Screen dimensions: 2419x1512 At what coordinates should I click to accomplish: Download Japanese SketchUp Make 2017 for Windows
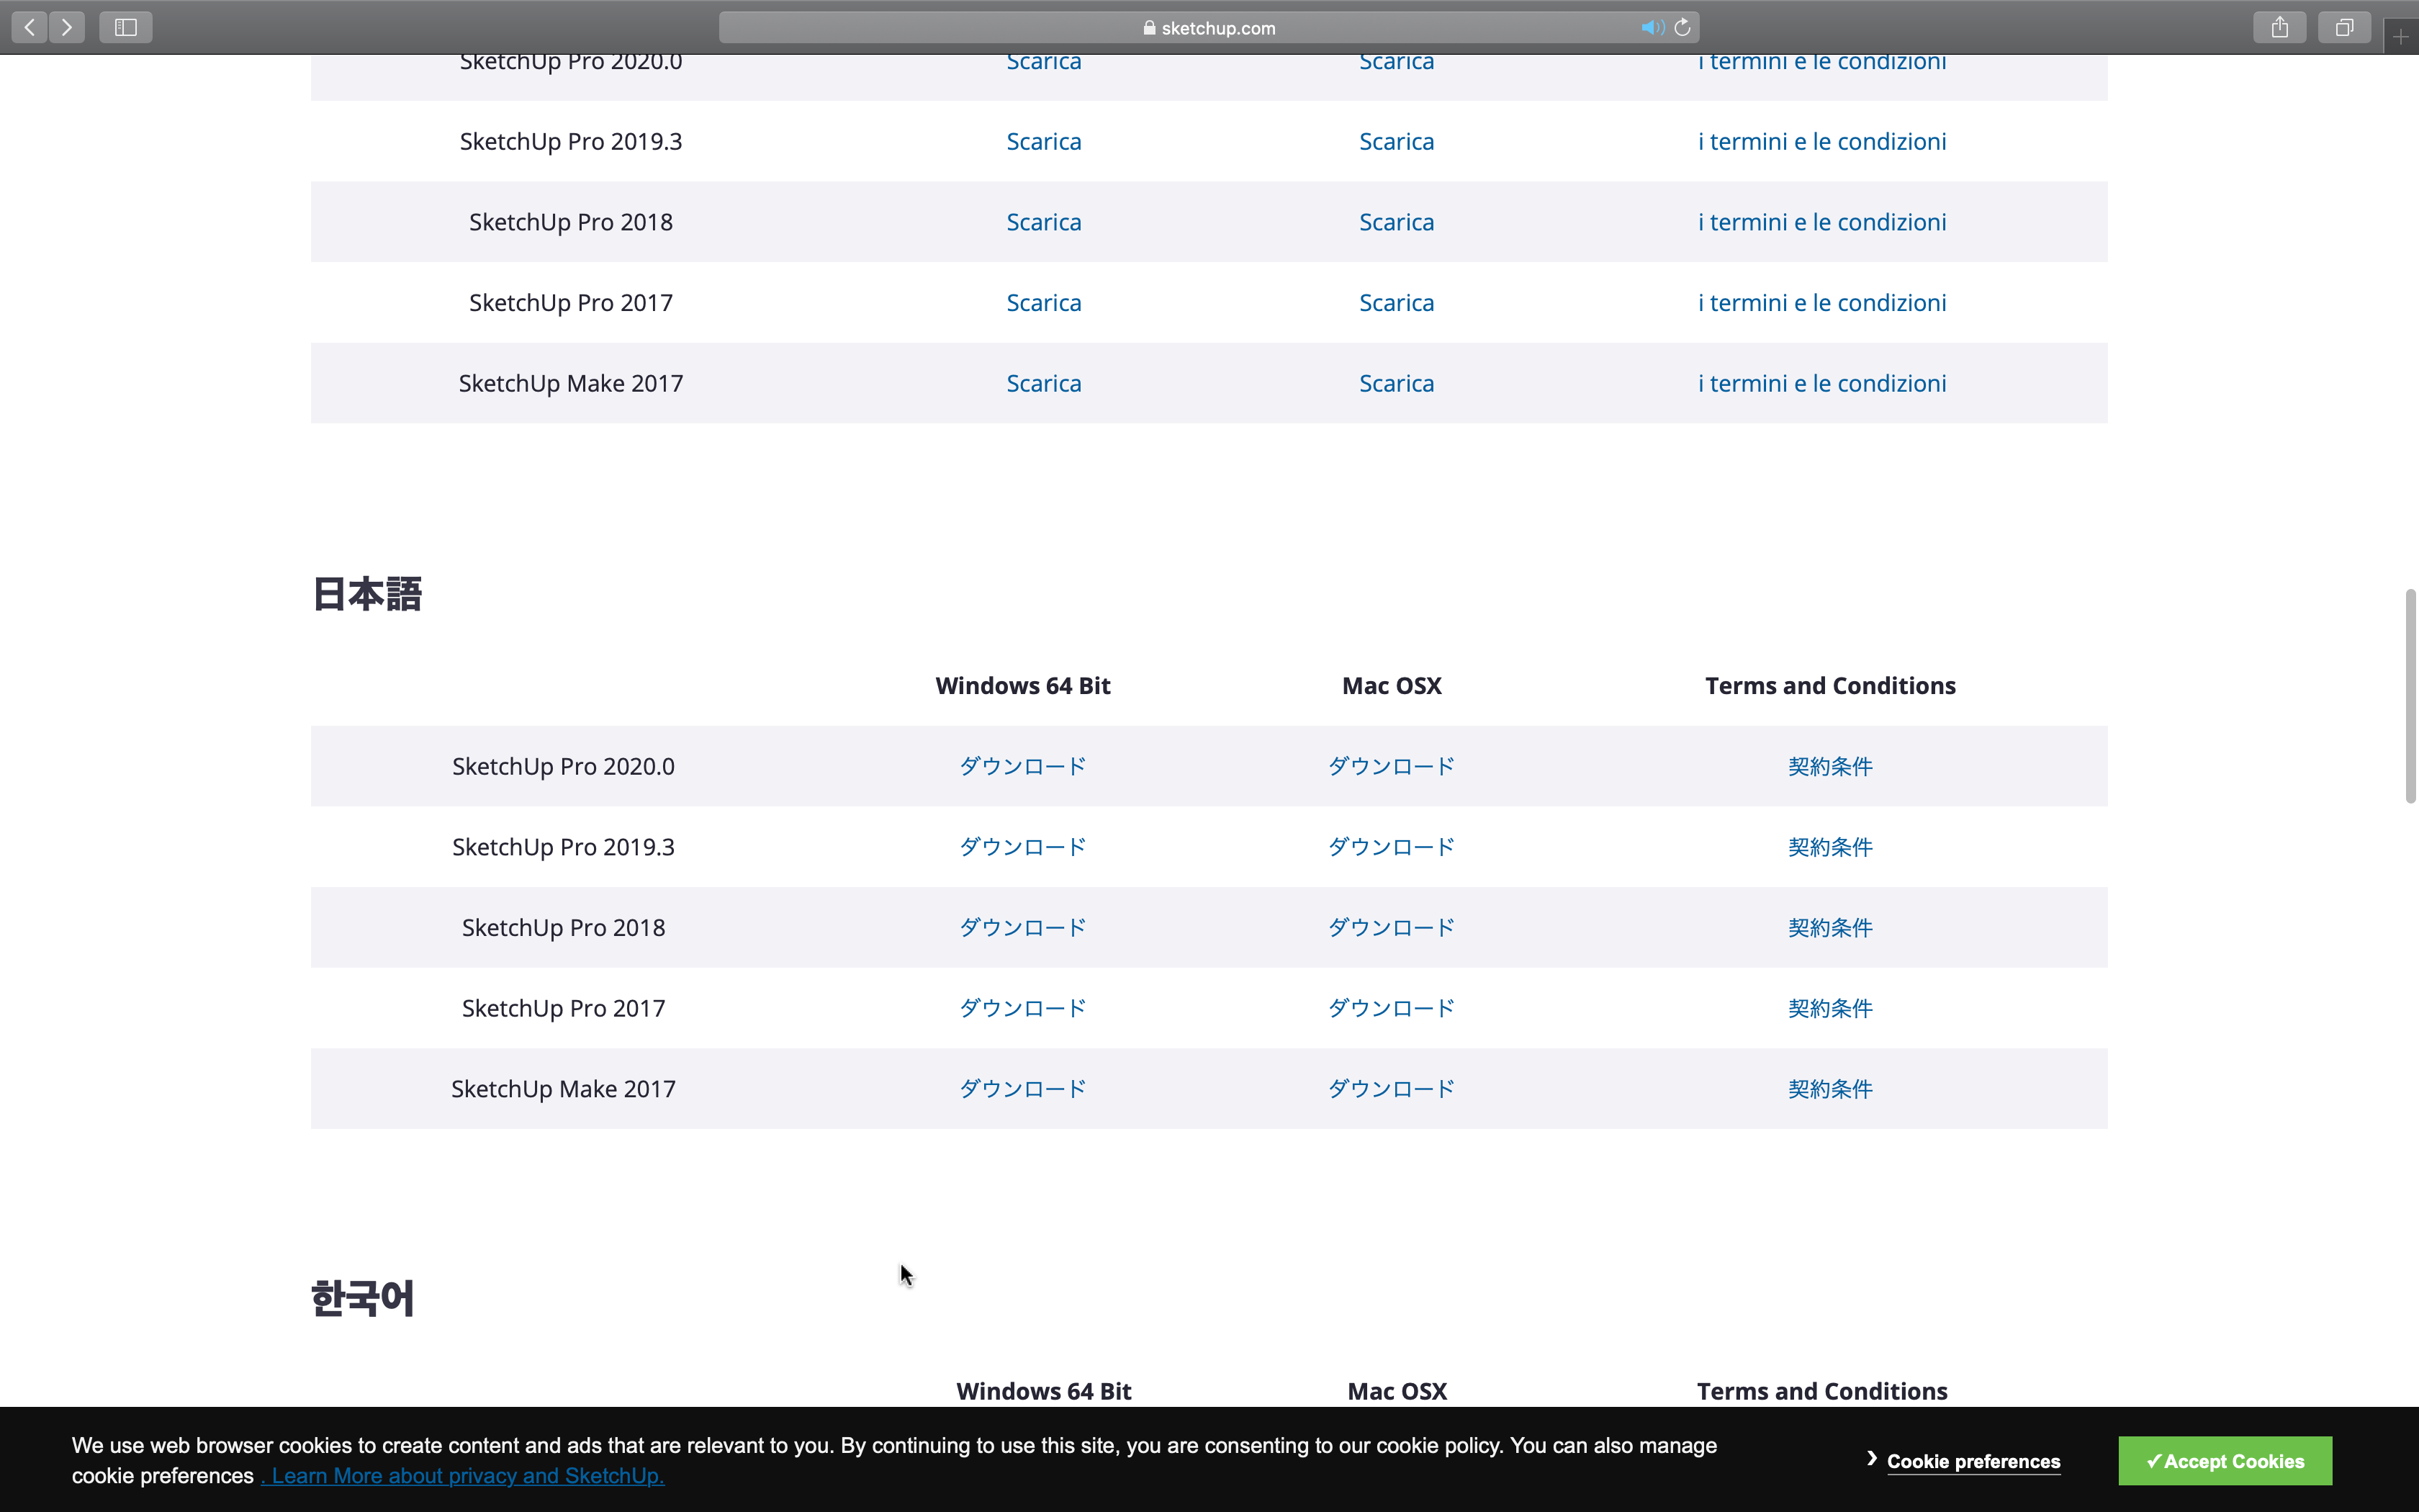[x=1022, y=1089]
